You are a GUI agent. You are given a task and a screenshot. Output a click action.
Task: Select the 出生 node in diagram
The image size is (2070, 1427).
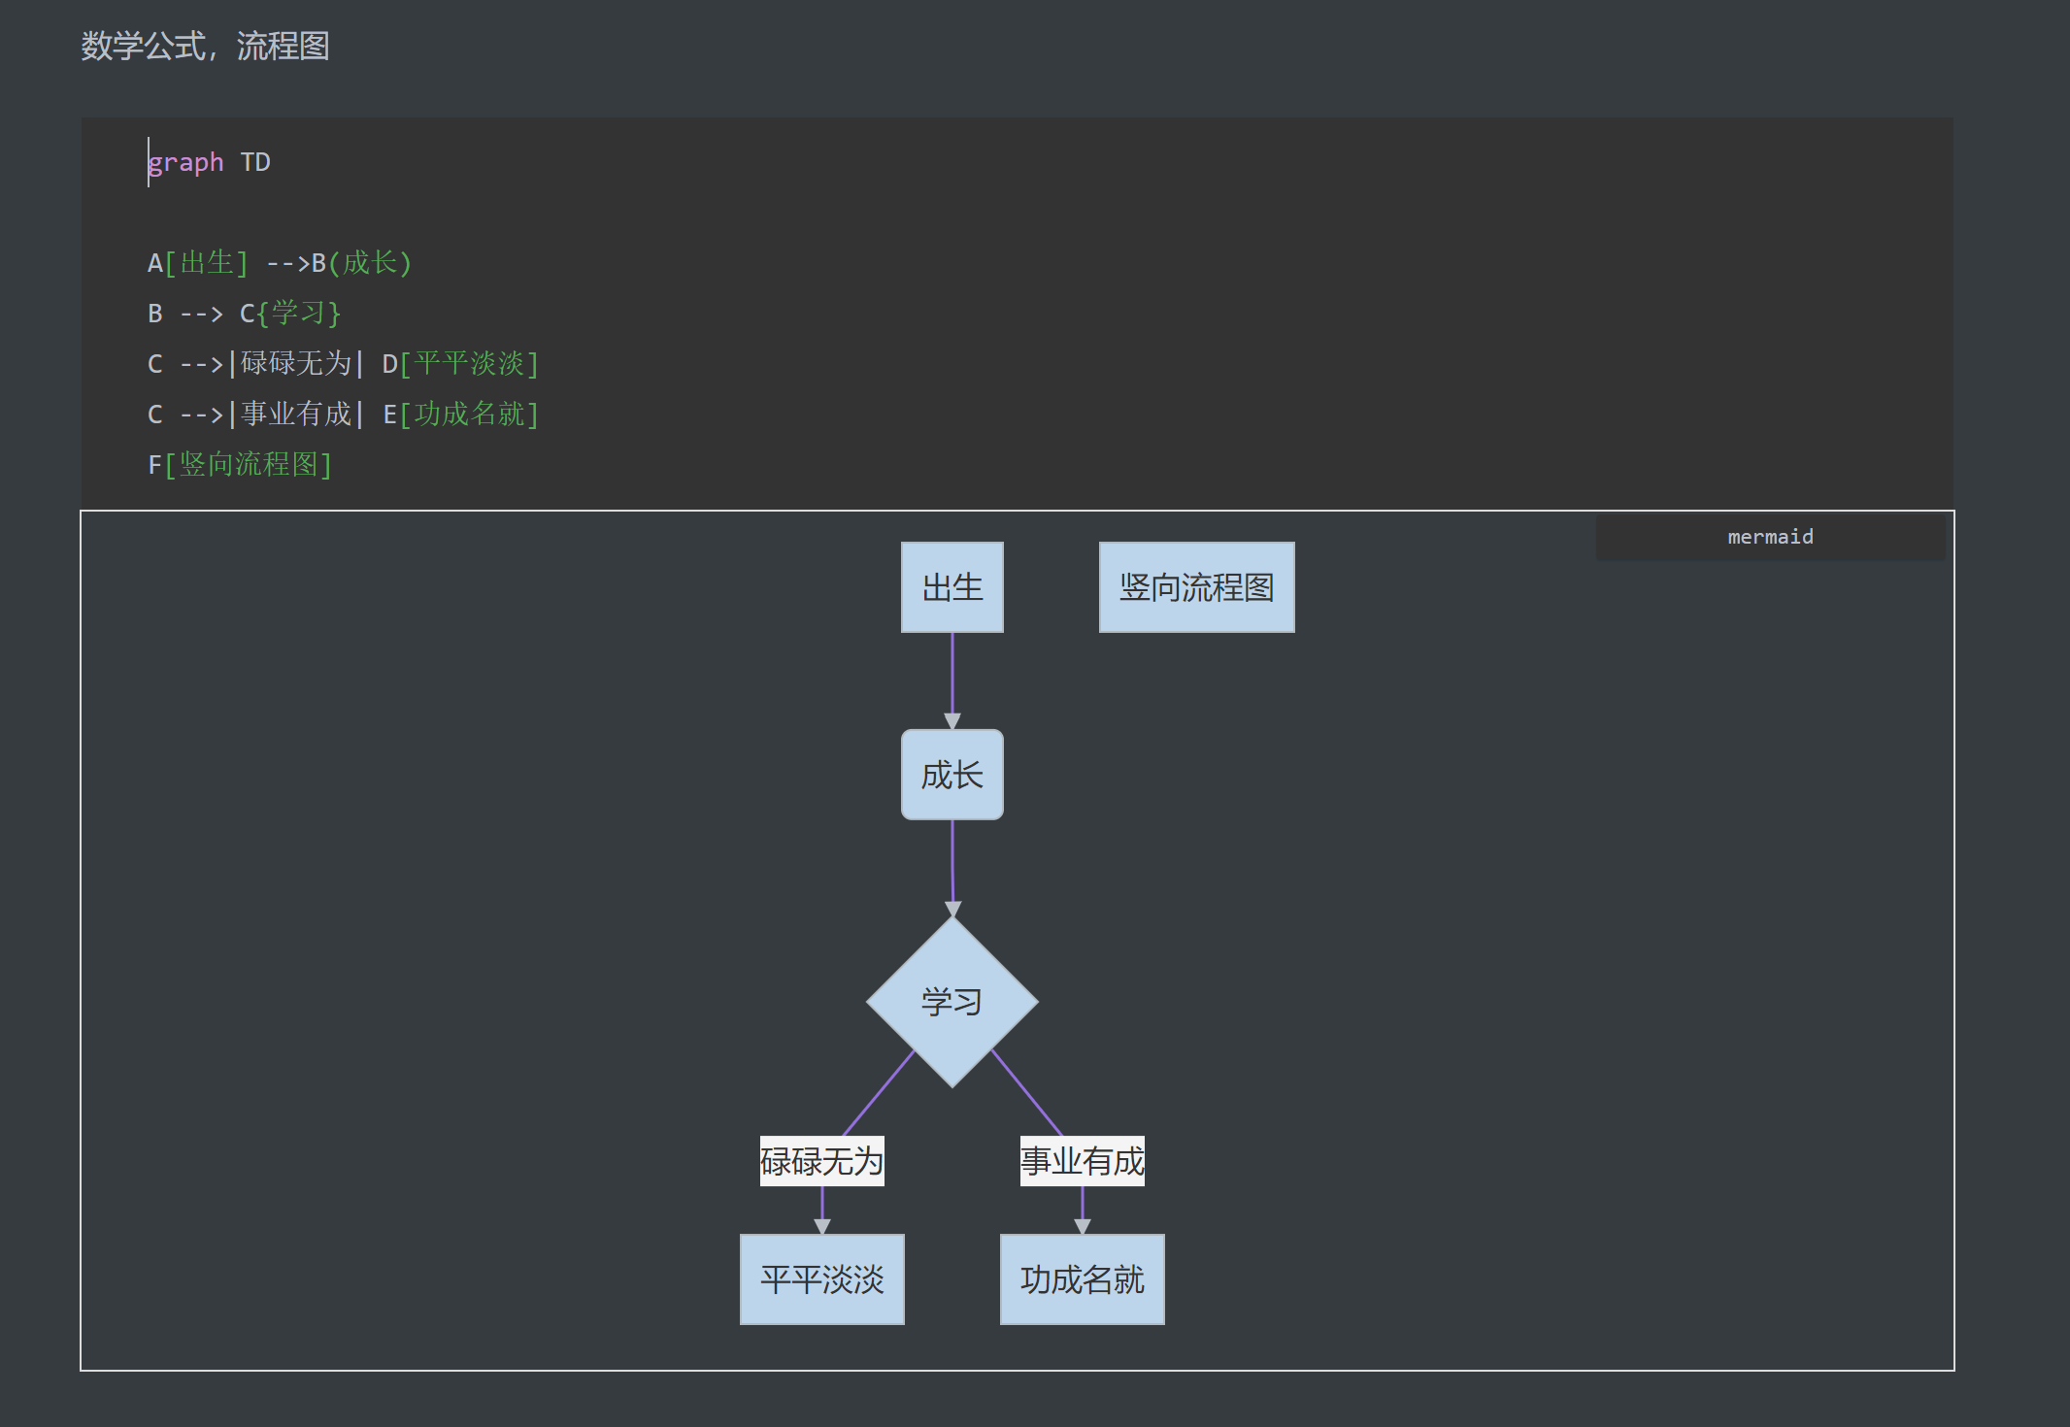tap(952, 587)
